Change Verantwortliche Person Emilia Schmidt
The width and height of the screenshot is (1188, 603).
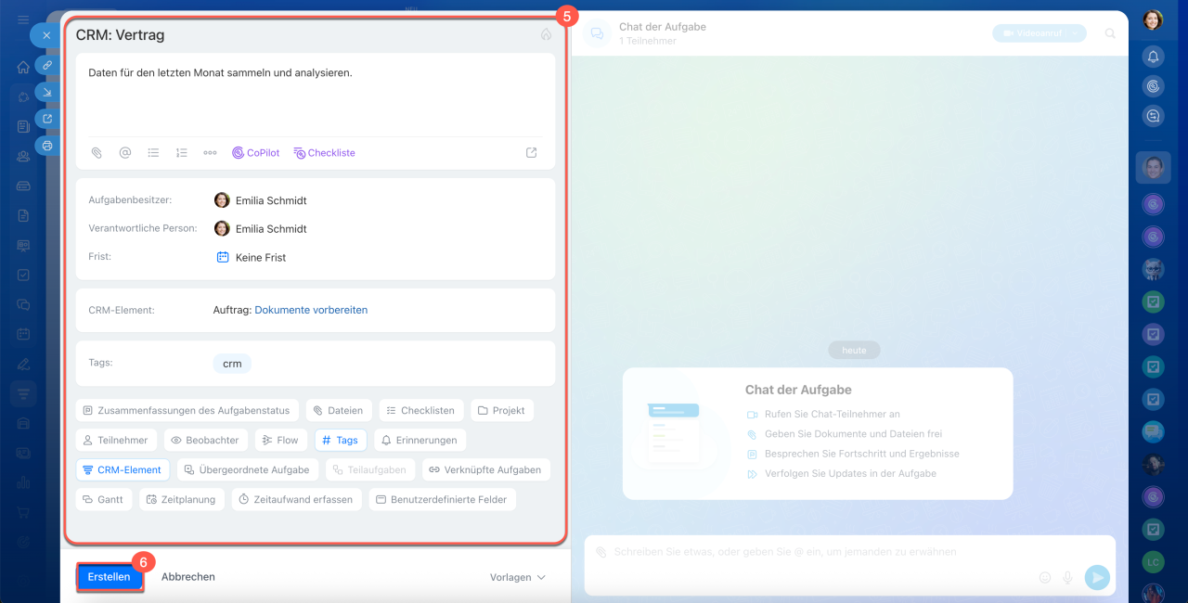click(x=261, y=229)
